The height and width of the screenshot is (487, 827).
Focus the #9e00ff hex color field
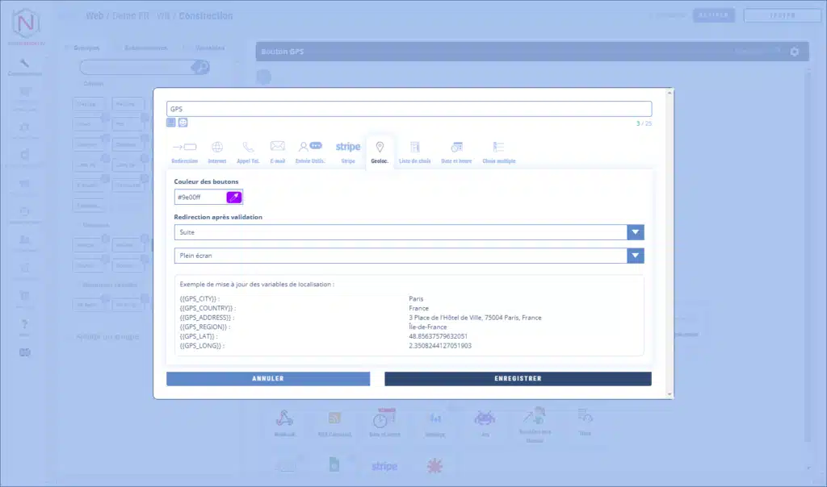point(199,198)
